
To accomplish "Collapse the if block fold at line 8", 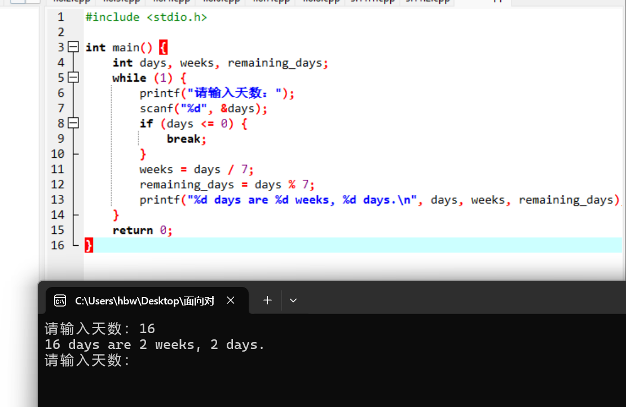I will coord(73,123).
